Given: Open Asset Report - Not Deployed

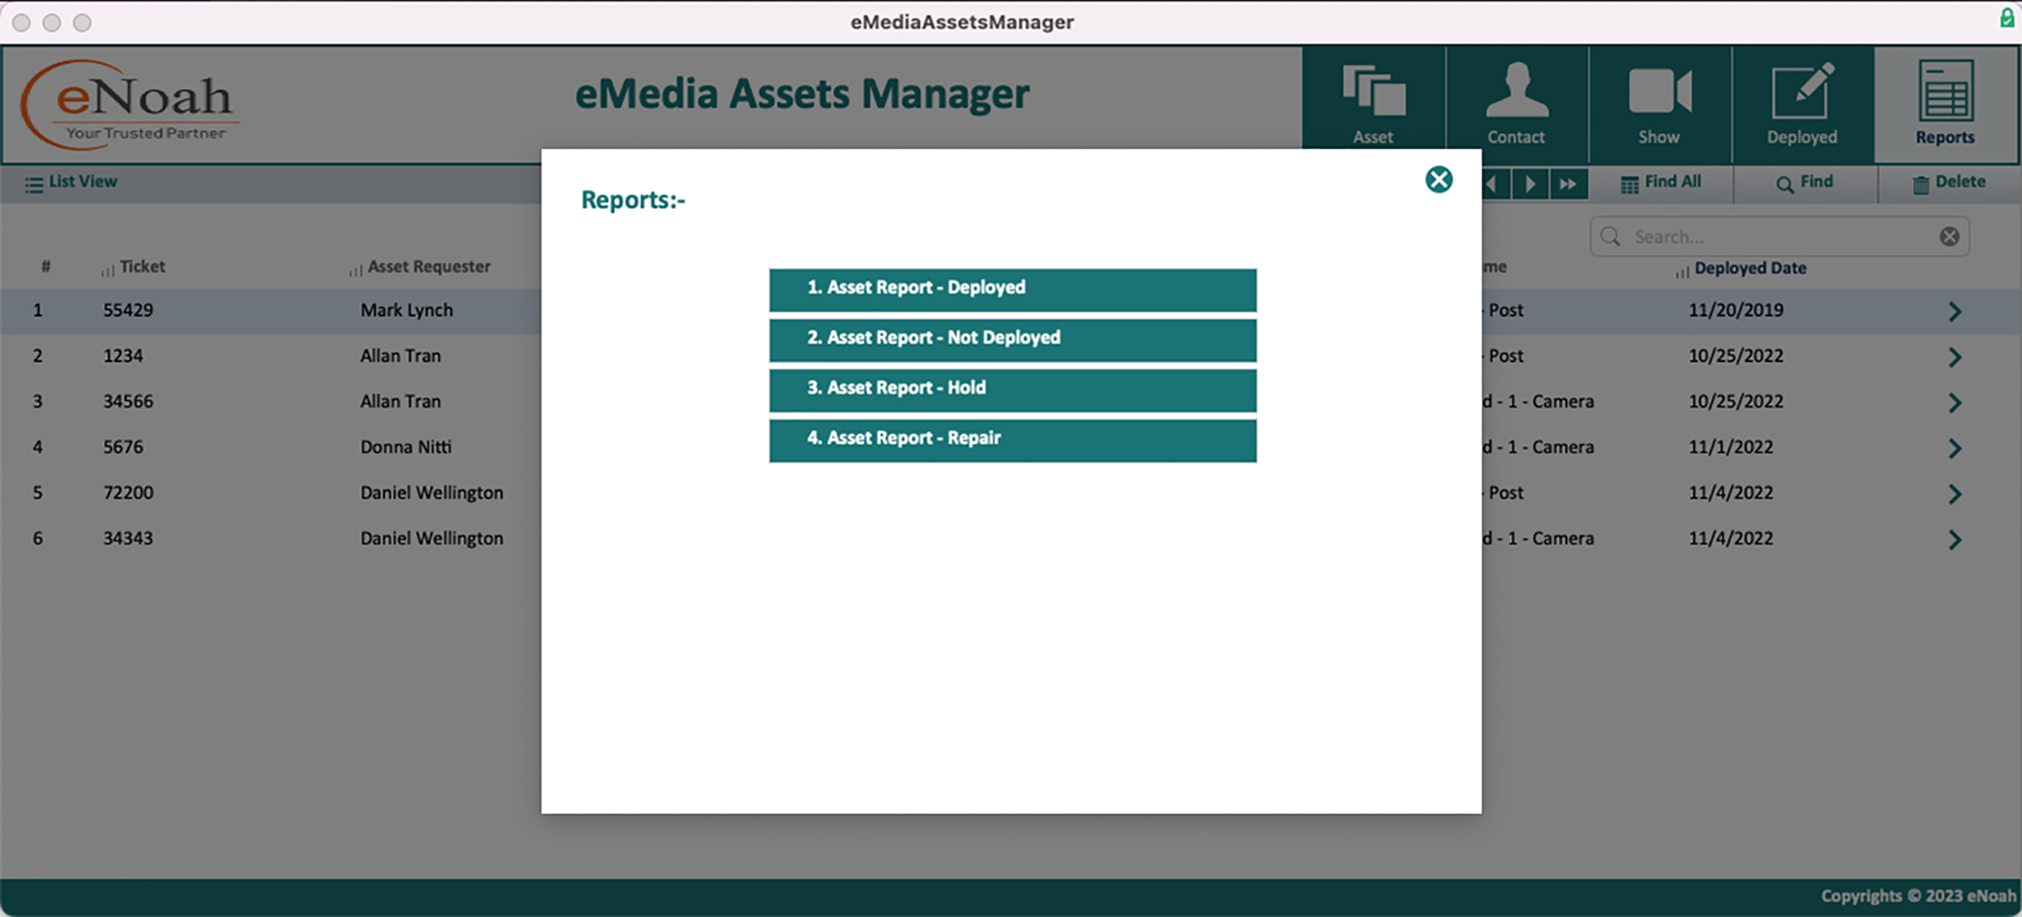Looking at the screenshot, I should [x=1012, y=340].
